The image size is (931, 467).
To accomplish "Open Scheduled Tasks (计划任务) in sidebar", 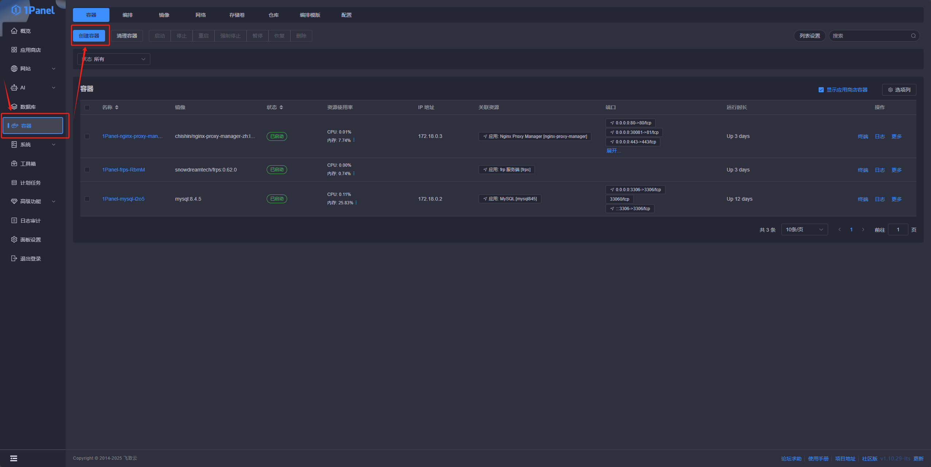I will [x=30, y=182].
